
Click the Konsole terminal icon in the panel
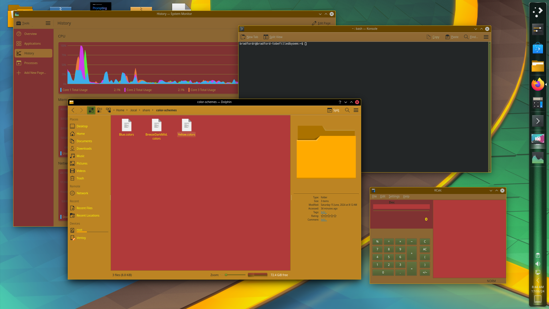pos(538,121)
